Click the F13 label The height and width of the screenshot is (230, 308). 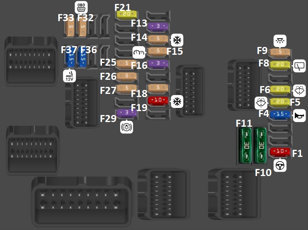pyautogui.click(x=139, y=23)
